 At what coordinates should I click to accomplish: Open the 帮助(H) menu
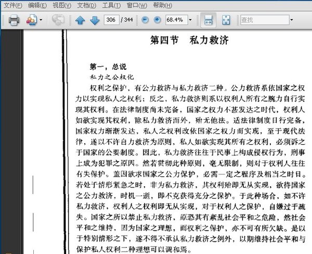(163, 5)
